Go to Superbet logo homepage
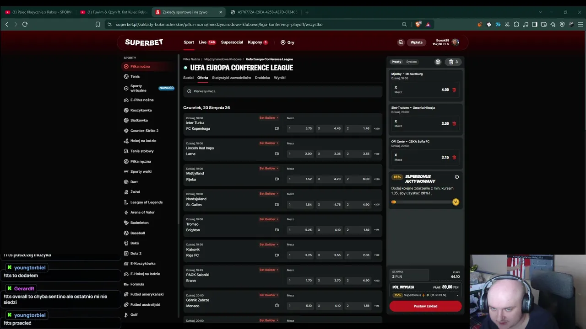Screen dimensions: 586x329 click(x=144, y=42)
